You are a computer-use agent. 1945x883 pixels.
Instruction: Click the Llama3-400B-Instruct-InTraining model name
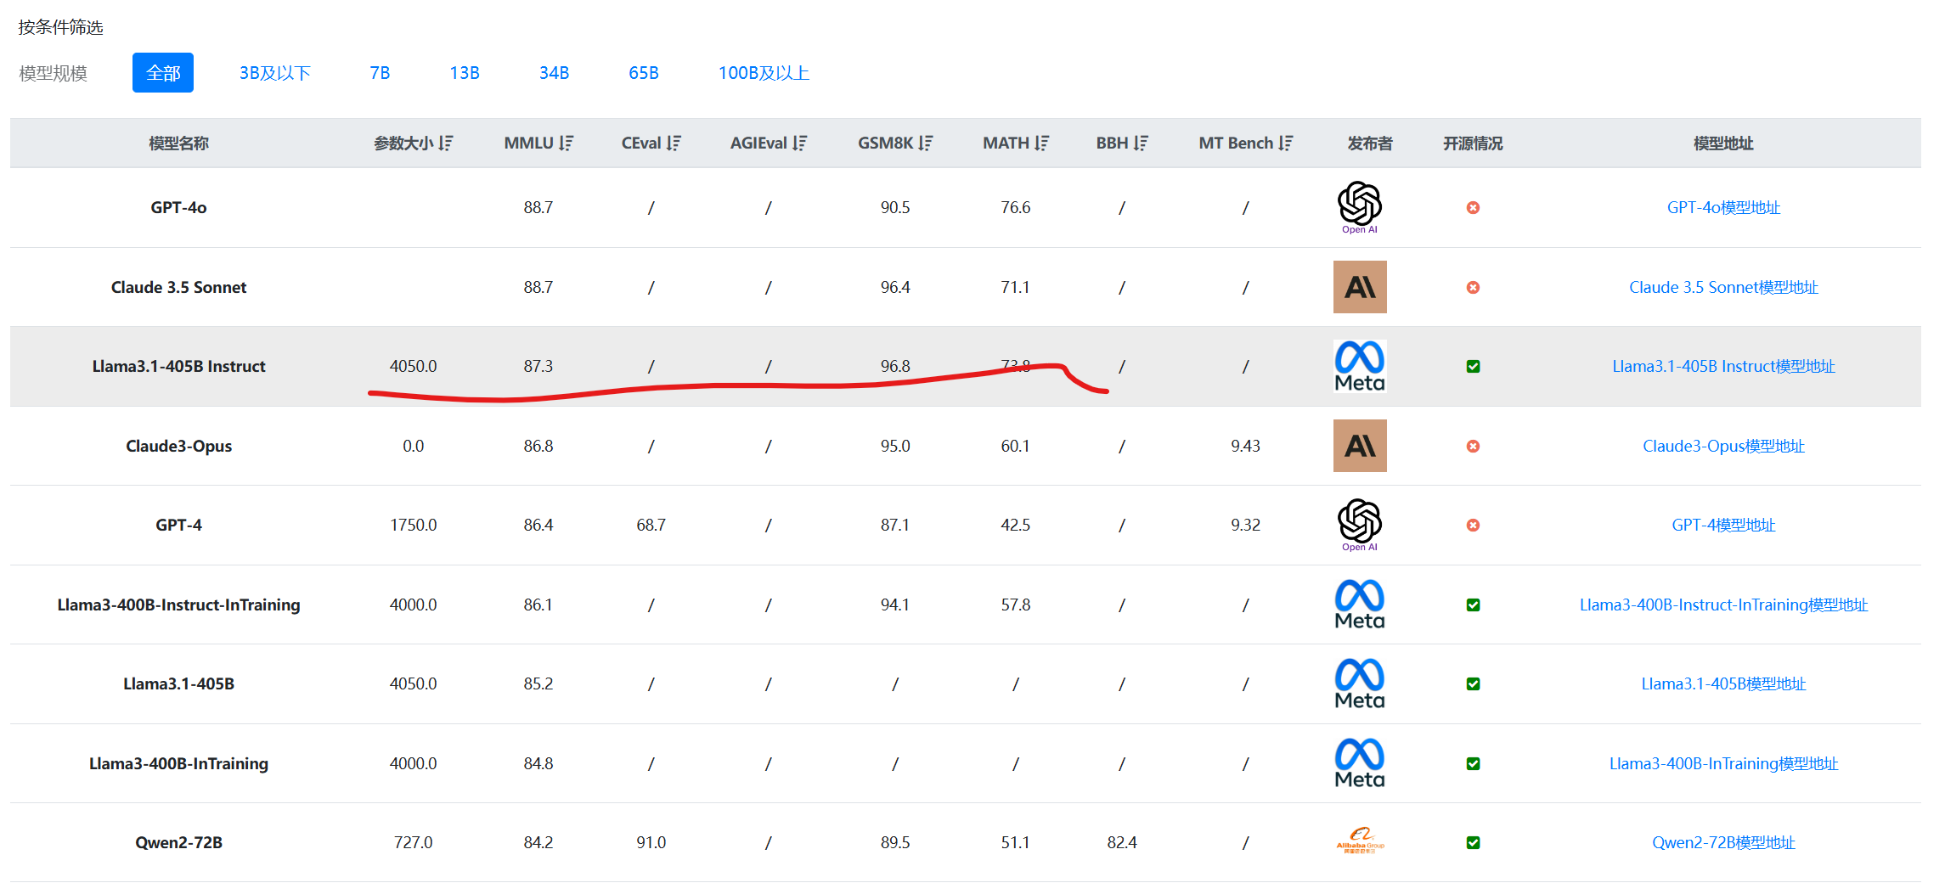point(178,605)
